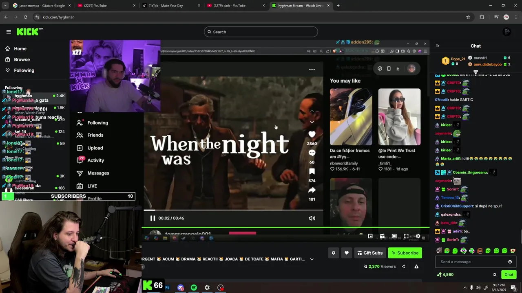Toggle theater mode in Kick player
The image size is (522, 293).
coord(394,236)
